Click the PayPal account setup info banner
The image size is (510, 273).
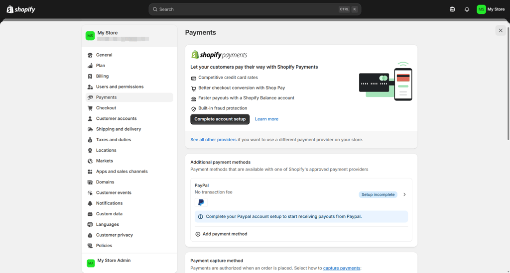pyautogui.click(x=301, y=216)
